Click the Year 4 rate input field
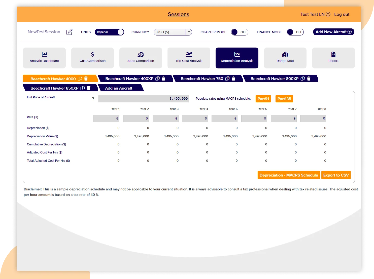Viewport: 374px width, 279px height. (x=195, y=118)
